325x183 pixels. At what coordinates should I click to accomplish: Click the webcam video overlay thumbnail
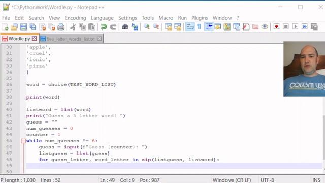(304, 69)
